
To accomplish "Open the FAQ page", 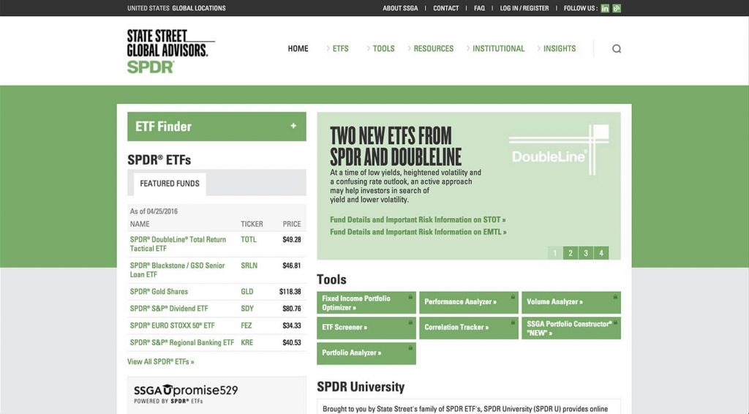I will pos(479,8).
